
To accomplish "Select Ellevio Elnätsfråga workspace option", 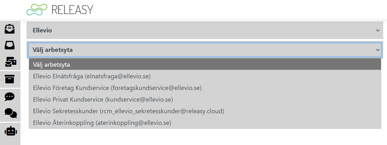I will click(92, 76).
